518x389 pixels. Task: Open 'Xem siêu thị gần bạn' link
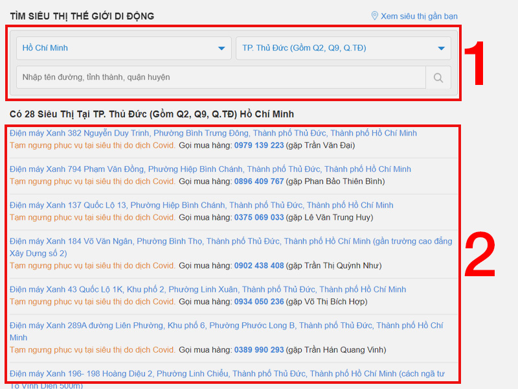coord(419,16)
